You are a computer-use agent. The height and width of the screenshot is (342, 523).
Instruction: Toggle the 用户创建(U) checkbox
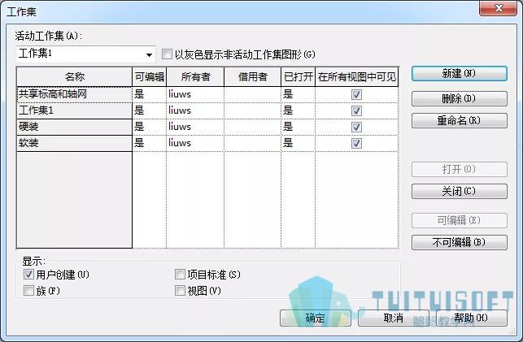(28, 275)
